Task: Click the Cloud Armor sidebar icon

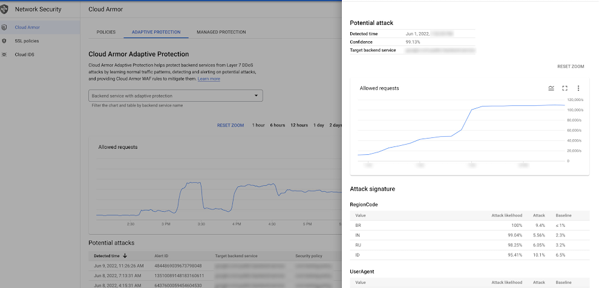Action: pyautogui.click(x=4, y=27)
